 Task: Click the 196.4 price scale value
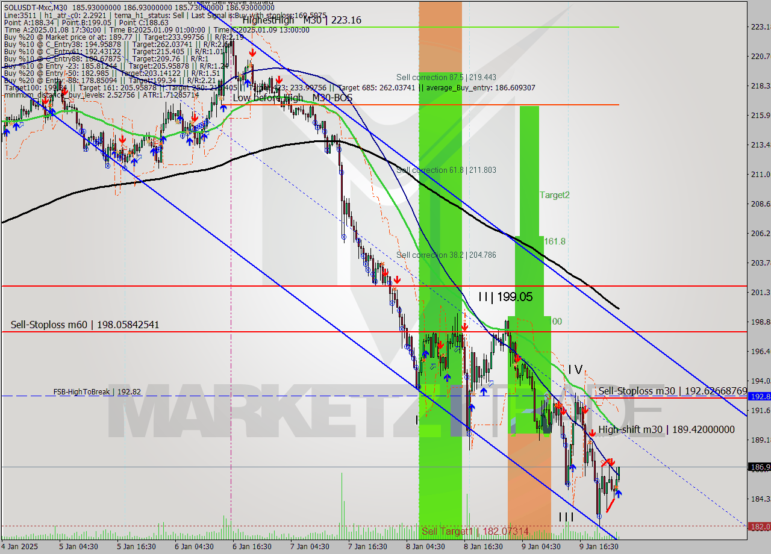761,351
